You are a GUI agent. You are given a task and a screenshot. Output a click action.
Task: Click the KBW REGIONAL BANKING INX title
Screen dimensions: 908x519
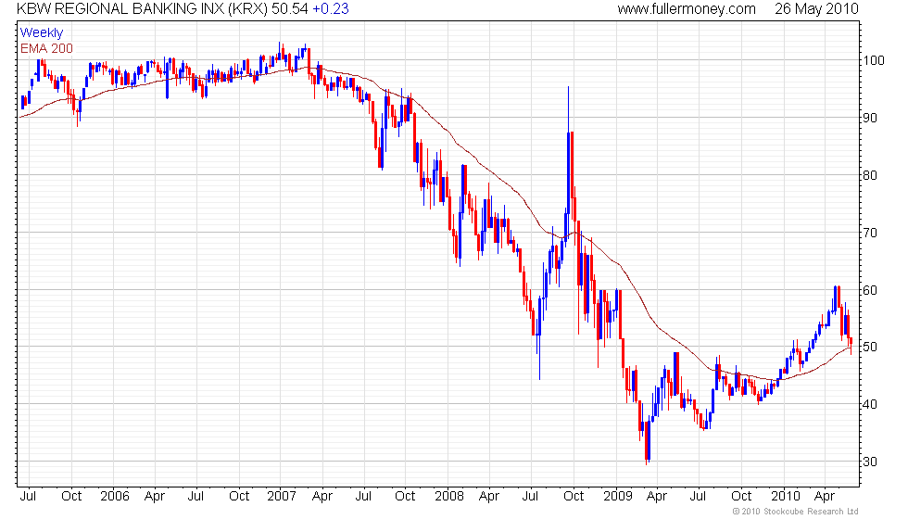pos(120,9)
